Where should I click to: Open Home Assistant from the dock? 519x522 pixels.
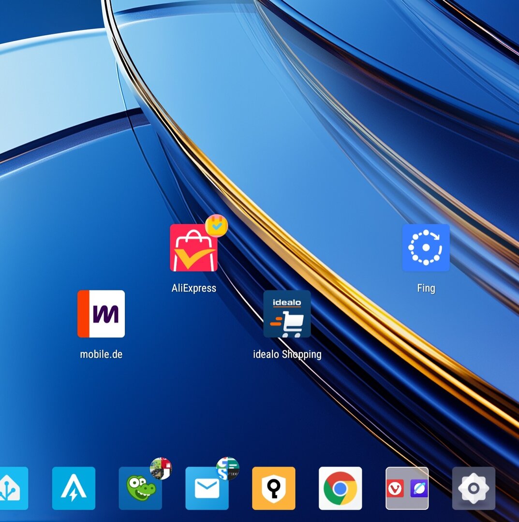pyautogui.click(x=13, y=488)
